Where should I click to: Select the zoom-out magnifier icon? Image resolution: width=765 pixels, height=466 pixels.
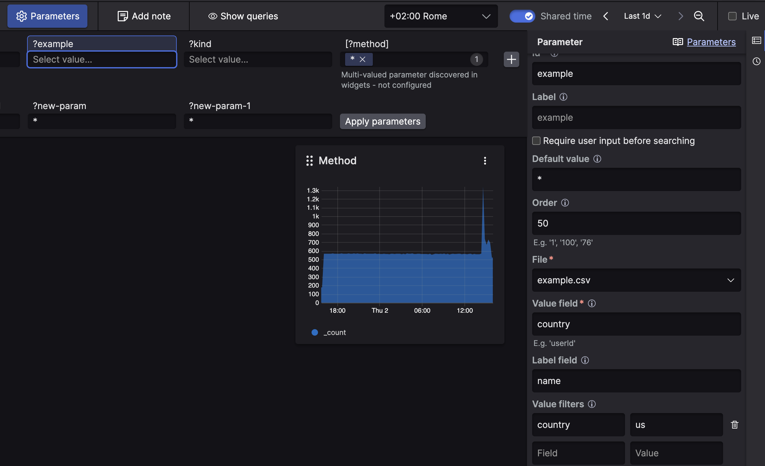tap(699, 16)
